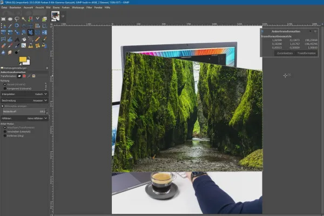The height and width of the screenshot is (216, 324).
Task: Choose Korrigierend (rückwärts) direction
Action: (x=18, y=89)
